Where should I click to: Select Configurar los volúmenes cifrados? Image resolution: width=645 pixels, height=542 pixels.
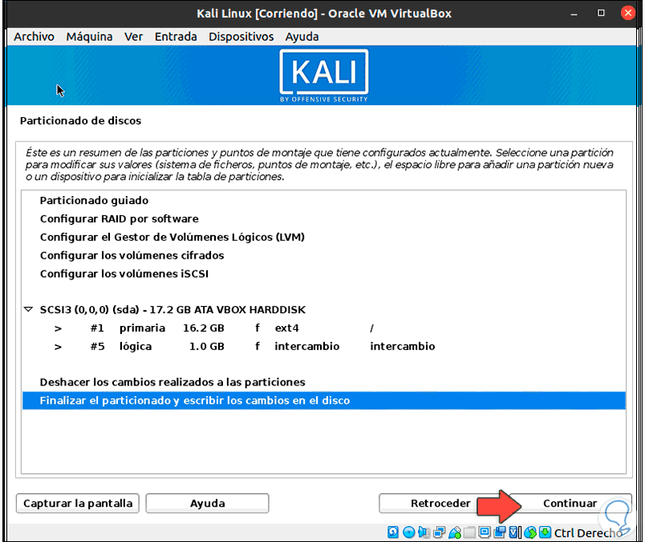click(x=324, y=255)
